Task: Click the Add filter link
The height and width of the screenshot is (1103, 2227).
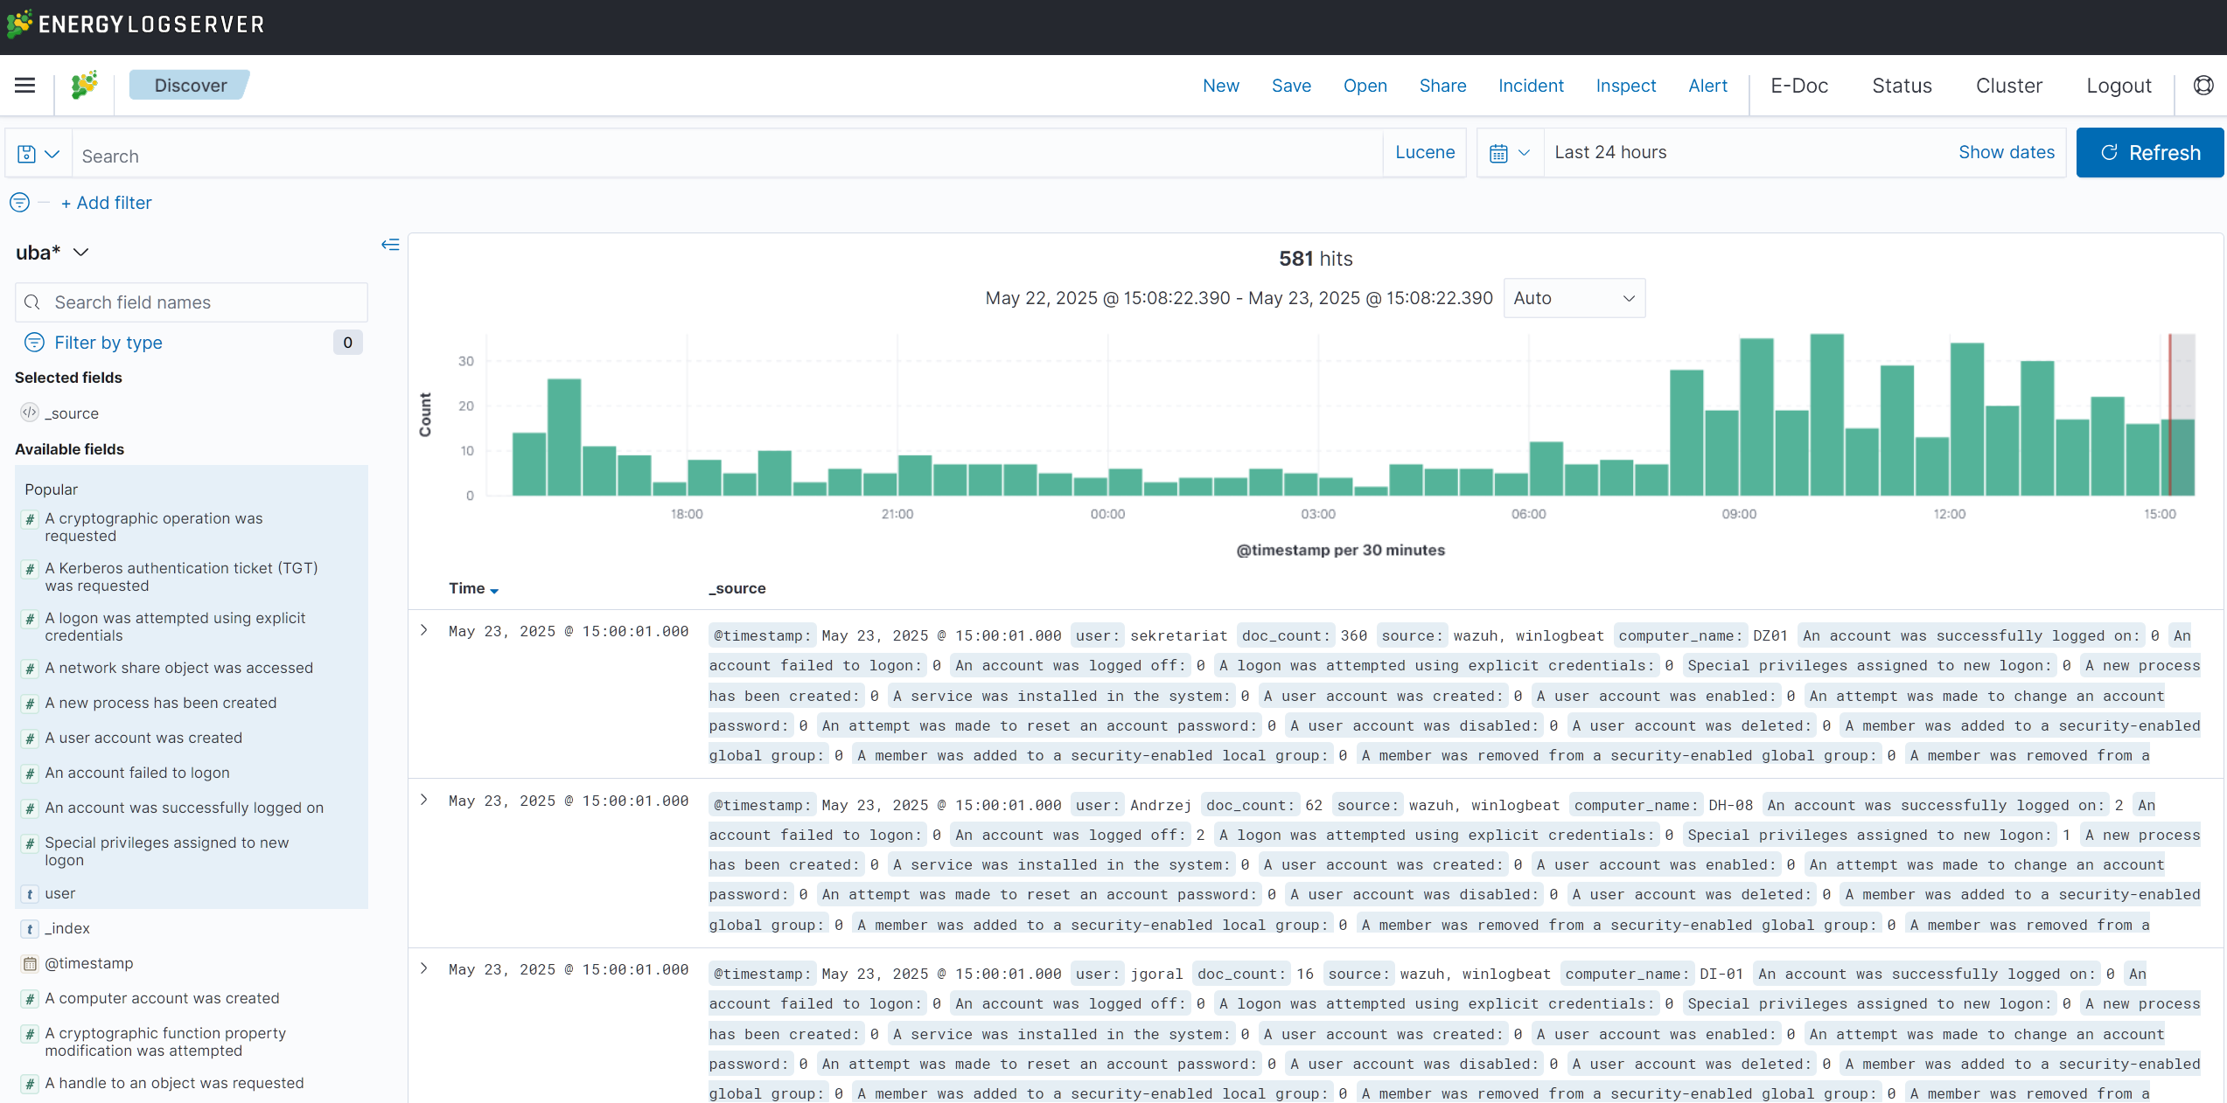Action: pos(107,203)
